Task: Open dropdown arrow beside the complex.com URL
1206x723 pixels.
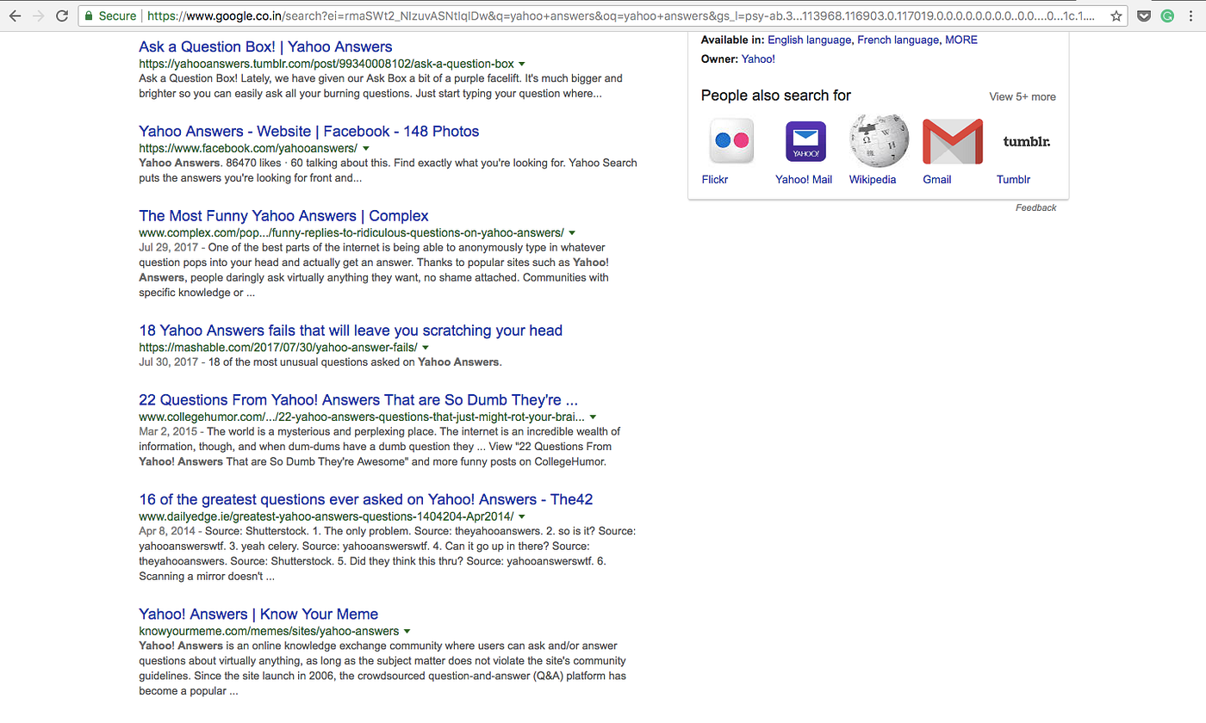Action: click(572, 233)
